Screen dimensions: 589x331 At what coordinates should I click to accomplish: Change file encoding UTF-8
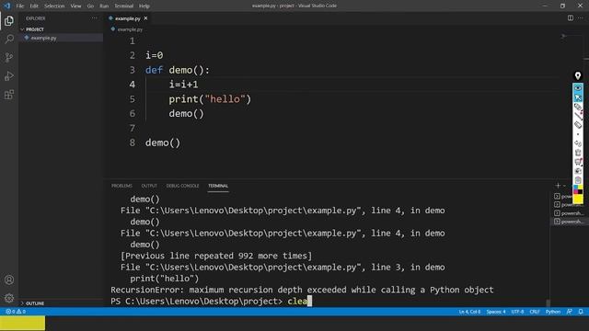[x=517, y=312]
